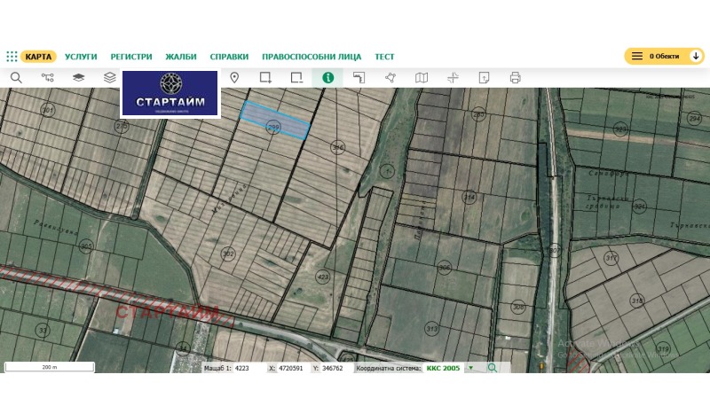Click the highlighted blue parcel on map

point(275,121)
